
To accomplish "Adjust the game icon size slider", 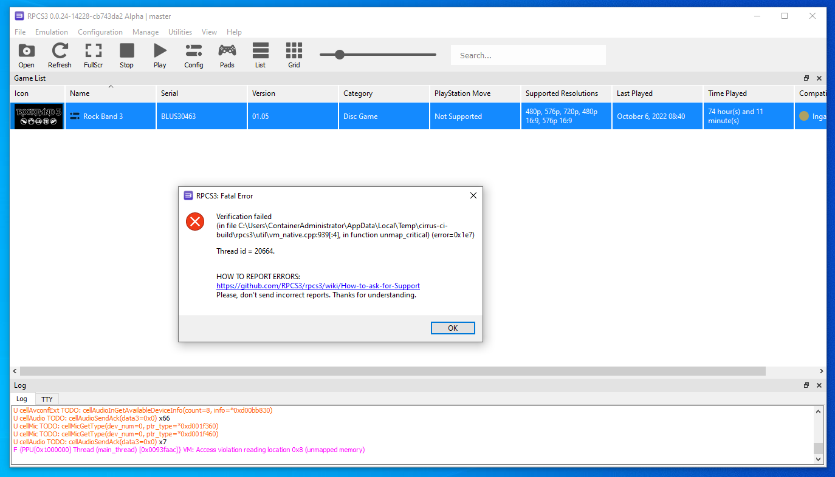I will coord(338,54).
